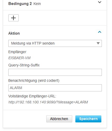Cancel with the Abbrechen button
This screenshot has width=112, height=131.
coord(59,119)
